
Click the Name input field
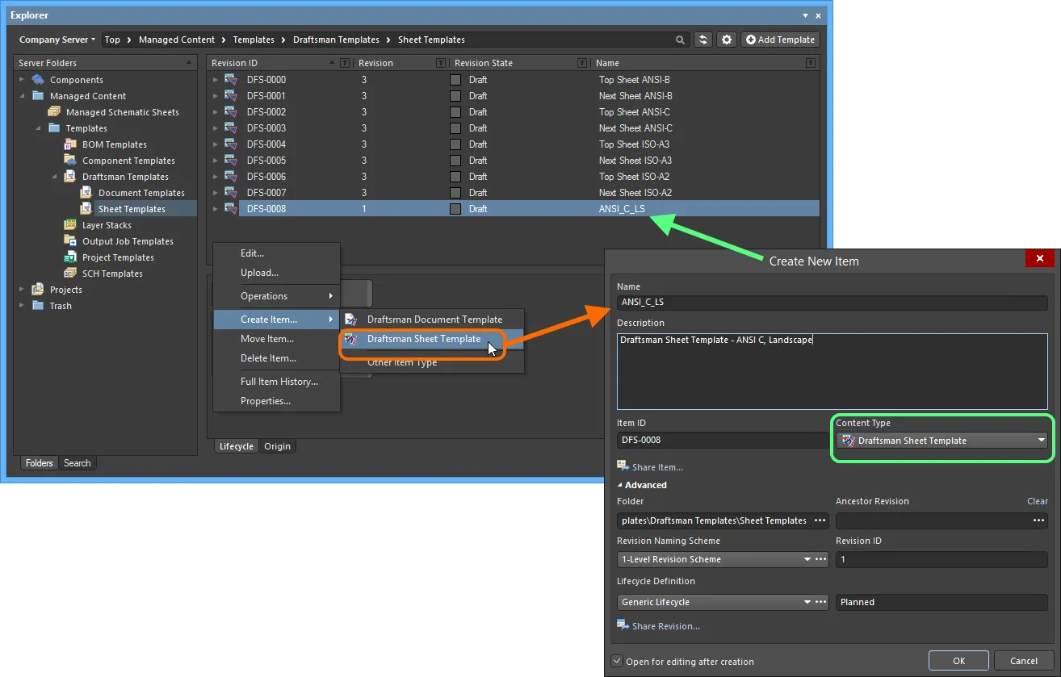point(832,303)
